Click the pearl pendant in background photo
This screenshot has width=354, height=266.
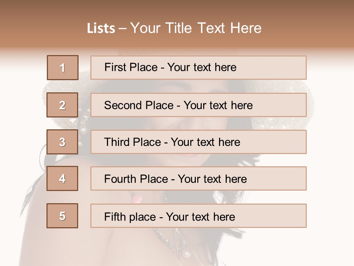click(x=186, y=255)
